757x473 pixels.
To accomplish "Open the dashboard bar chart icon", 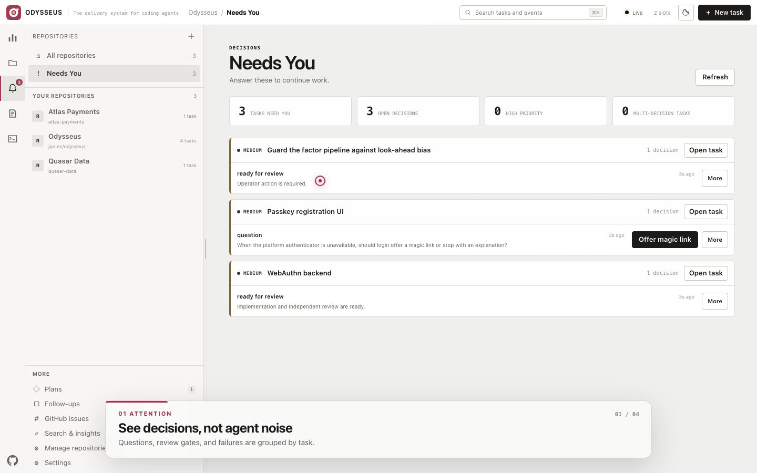I will point(13,38).
